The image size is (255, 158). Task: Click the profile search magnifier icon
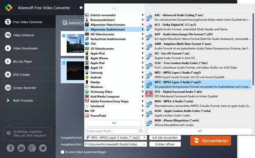pyautogui.click(x=141, y=131)
